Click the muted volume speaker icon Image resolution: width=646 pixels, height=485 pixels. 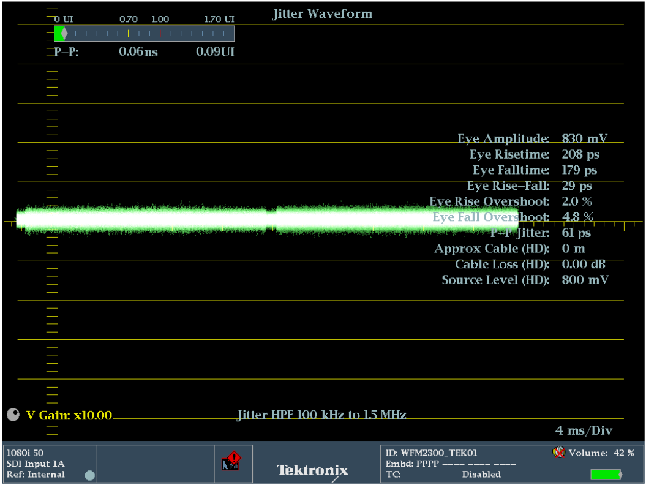[558, 453]
